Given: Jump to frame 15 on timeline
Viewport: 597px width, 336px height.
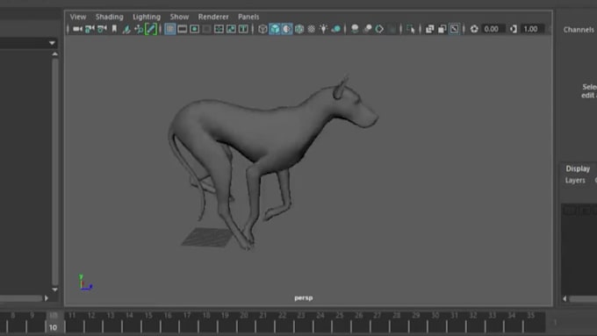Looking at the screenshot, I should [x=148, y=316].
